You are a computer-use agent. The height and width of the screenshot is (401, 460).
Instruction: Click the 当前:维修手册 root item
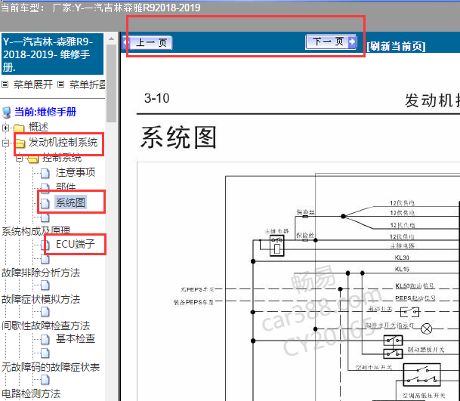pos(45,112)
